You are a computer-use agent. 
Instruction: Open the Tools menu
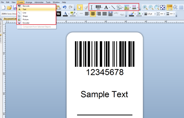[48, 2]
